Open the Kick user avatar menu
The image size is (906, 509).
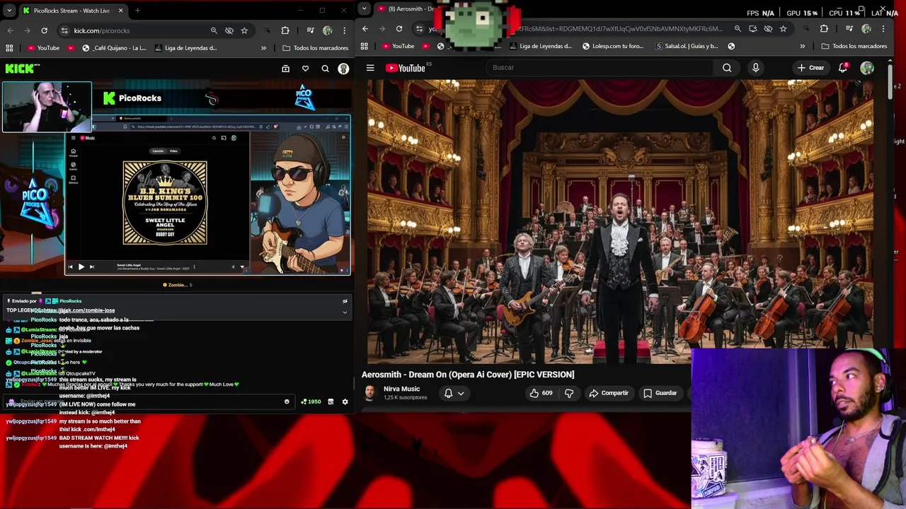click(343, 69)
